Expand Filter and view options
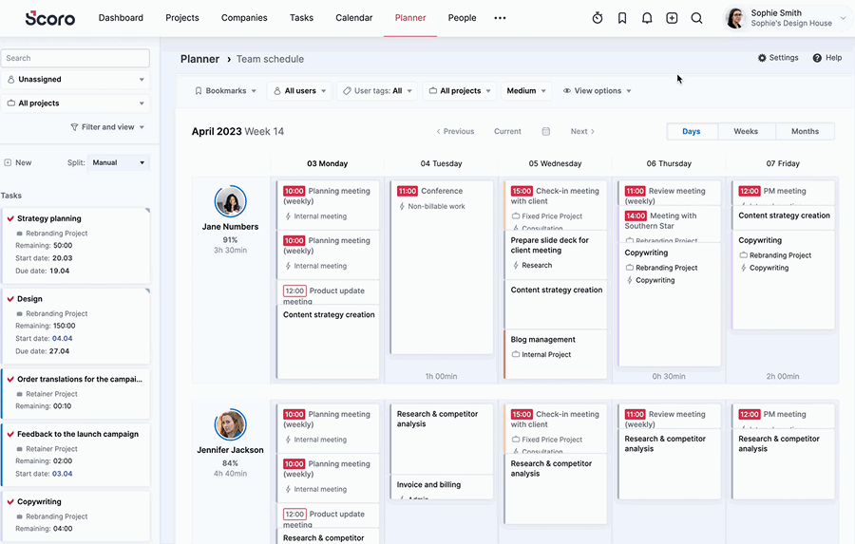The image size is (855, 544). pyautogui.click(x=107, y=127)
